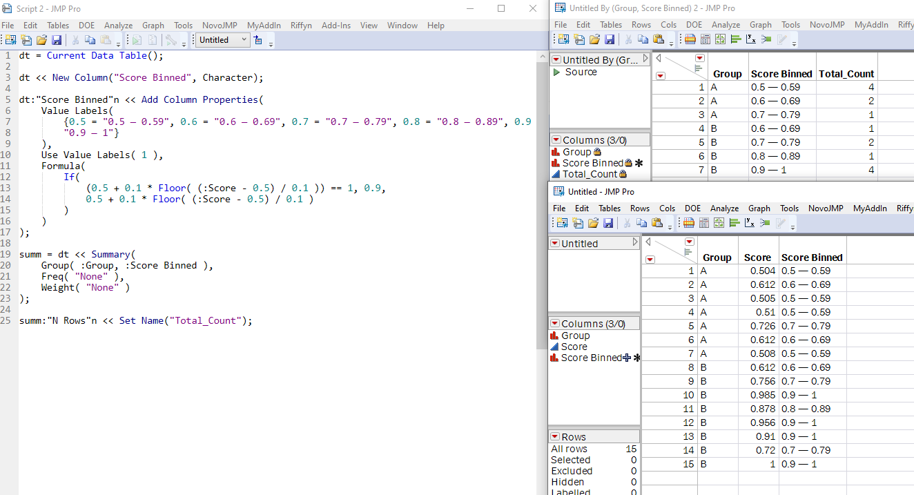Open the Rows panel red triangle menu
The width and height of the screenshot is (914, 495).
(x=555, y=437)
